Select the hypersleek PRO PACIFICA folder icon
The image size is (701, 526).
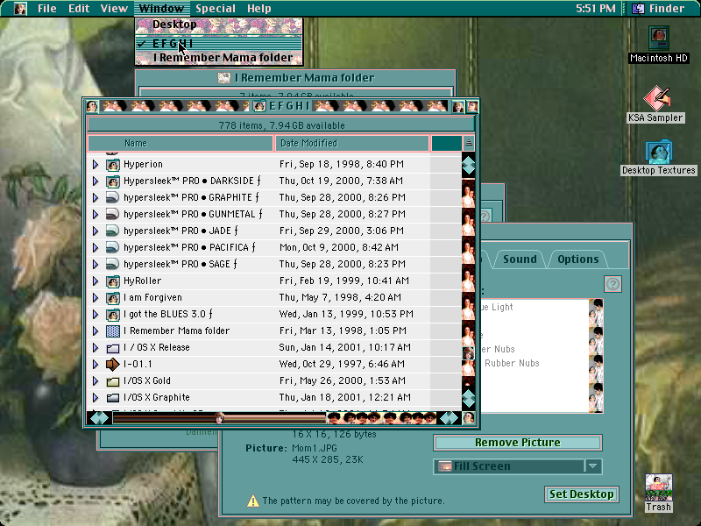113,247
